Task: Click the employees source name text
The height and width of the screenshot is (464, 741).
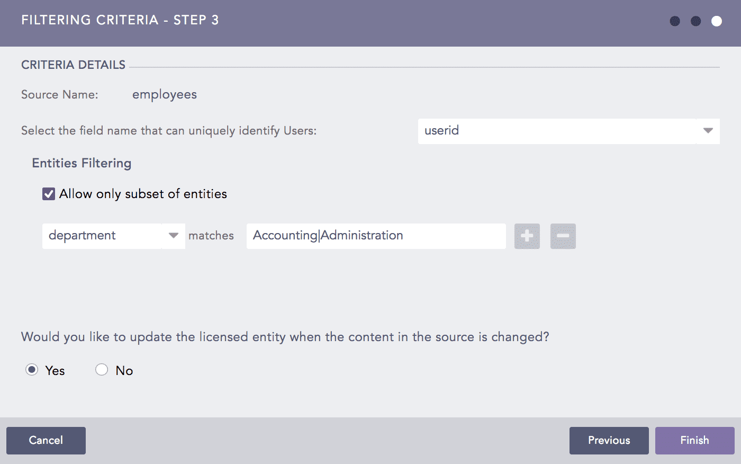Action: click(x=165, y=94)
